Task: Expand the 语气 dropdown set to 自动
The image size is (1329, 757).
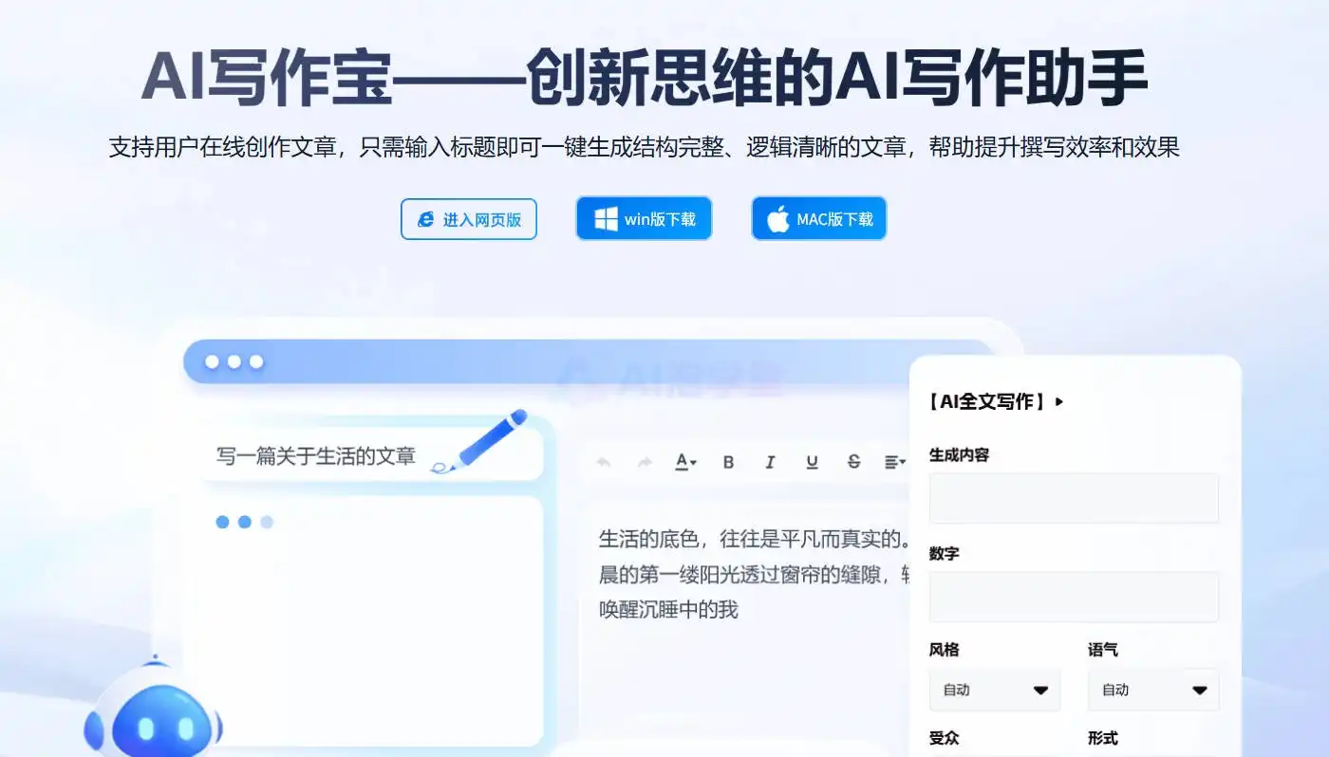Action: pos(1153,690)
